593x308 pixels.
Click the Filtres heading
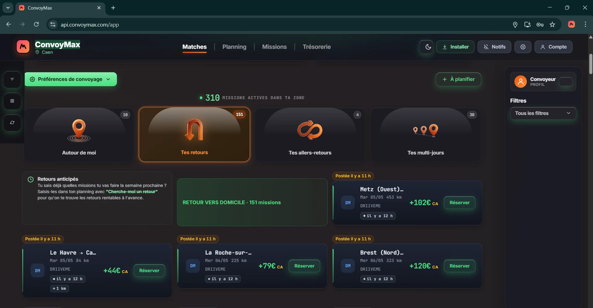coord(518,101)
